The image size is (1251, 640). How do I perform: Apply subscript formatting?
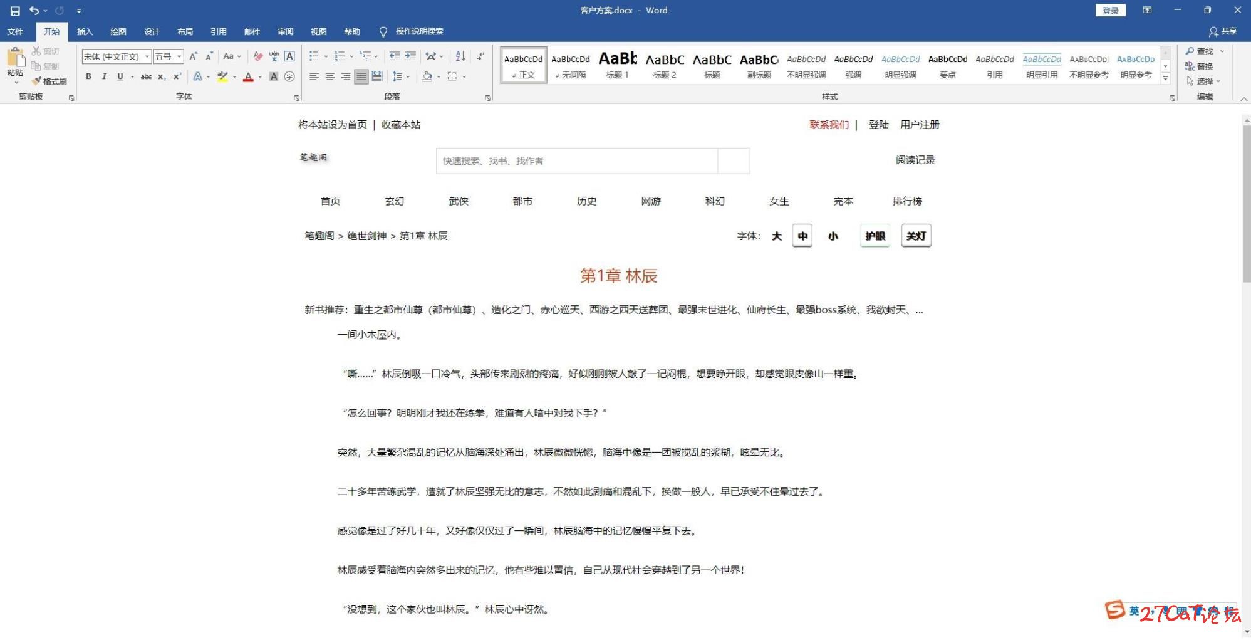(162, 76)
